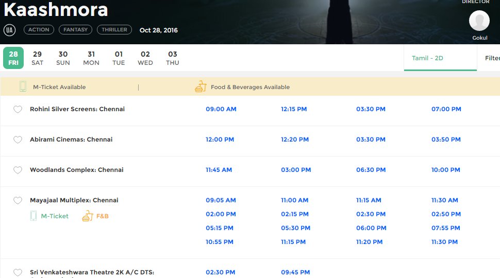
Task: Book Rohini 09:00 AM show
Action: pyautogui.click(x=221, y=109)
